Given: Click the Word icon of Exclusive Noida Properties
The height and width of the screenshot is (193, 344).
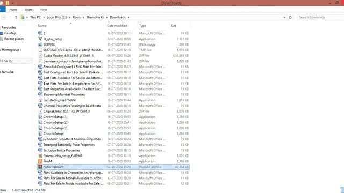Looking at the screenshot, I should [x=40, y=150].
